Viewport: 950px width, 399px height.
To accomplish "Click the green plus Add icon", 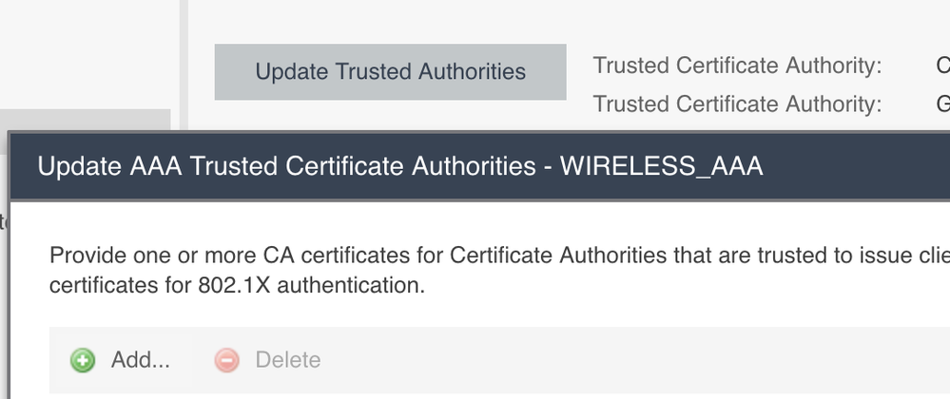I will pos(83,360).
